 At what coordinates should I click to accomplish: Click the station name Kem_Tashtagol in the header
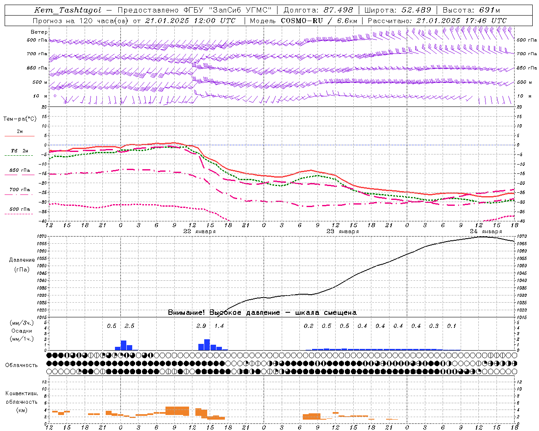(68, 10)
